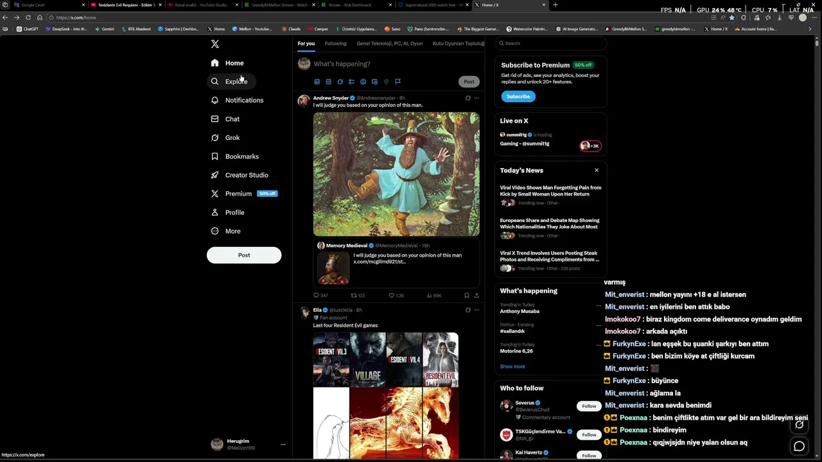Viewport: 822px width, 462px height.
Task: Follow TSKGüçlendirme Vakfı account
Action: (589, 434)
